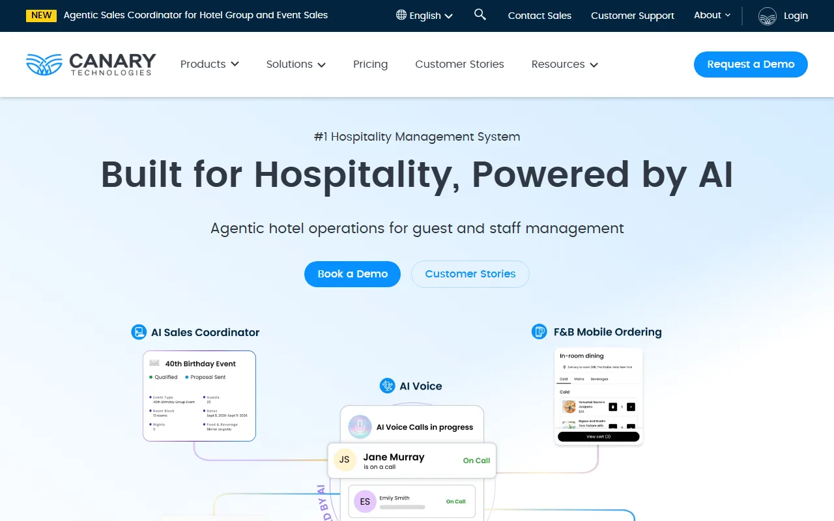Viewport: 834px width, 521px height.
Task: Click the 'Proposal Sent' status label
Action: coord(208,377)
